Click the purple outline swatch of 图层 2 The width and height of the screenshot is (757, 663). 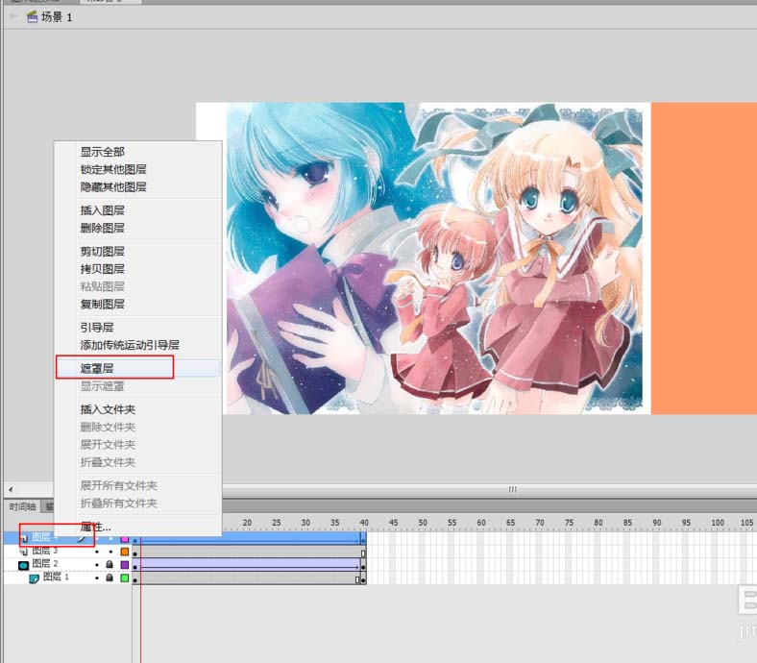[125, 564]
